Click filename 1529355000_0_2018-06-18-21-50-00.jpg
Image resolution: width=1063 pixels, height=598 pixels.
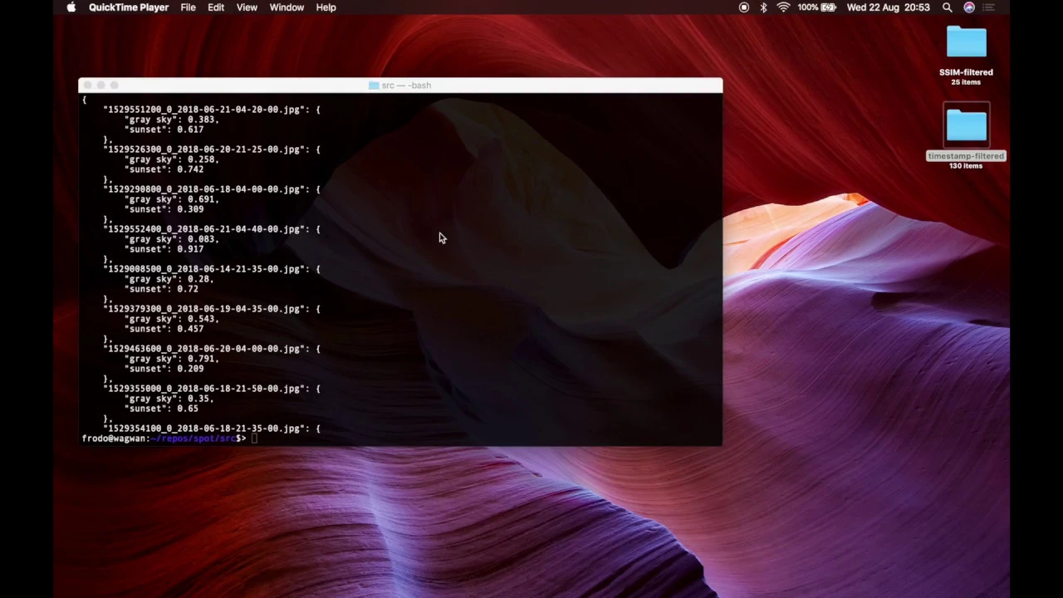pos(203,389)
